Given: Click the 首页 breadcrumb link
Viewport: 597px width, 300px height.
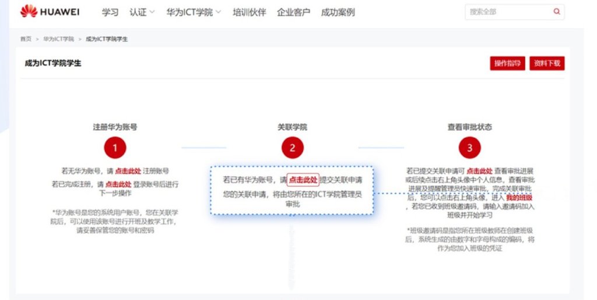Looking at the screenshot, I should (x=26, y=39).
